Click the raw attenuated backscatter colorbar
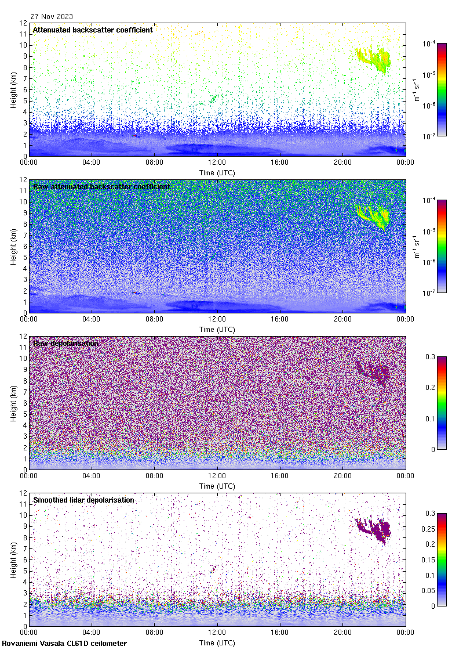Screen dimensions: 452x650 point(442,246)
